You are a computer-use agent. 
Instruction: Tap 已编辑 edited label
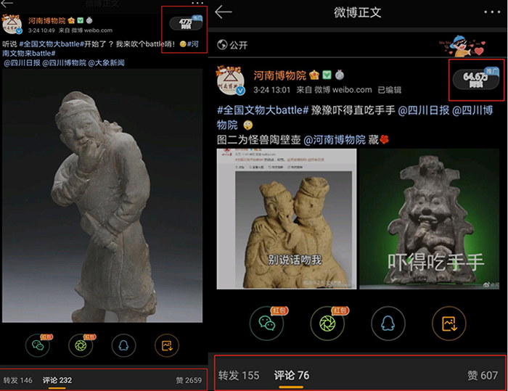pyautogui.click(x=390, y=90)
